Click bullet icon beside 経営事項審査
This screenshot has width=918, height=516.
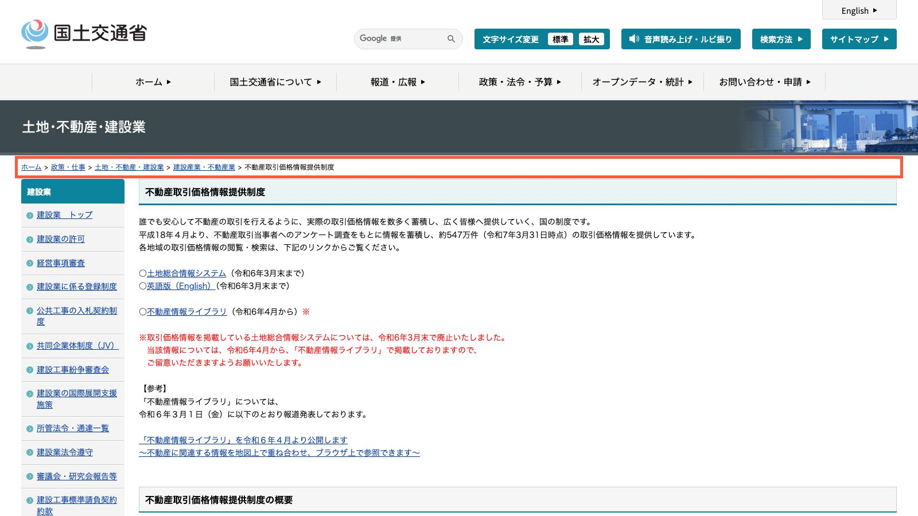click(x=30, y=264)
